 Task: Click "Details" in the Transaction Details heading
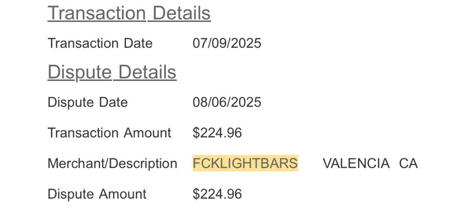click(181, 13)
